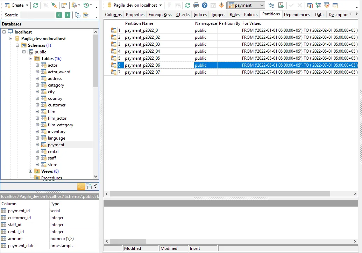Click the tree search filter icon
The width and height of the screenshot is (362, 253).
tap(78, 15)
